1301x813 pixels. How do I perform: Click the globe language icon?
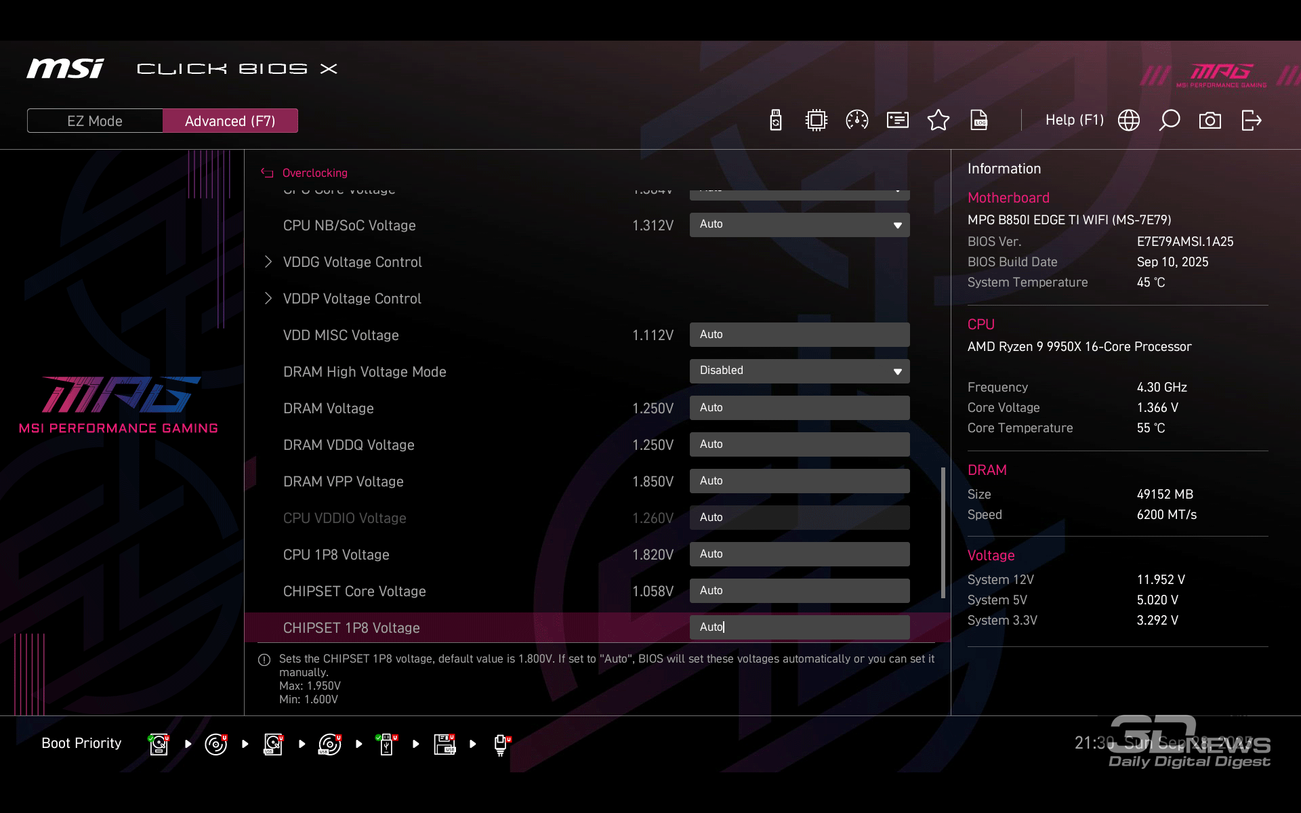pos(1129,121)
